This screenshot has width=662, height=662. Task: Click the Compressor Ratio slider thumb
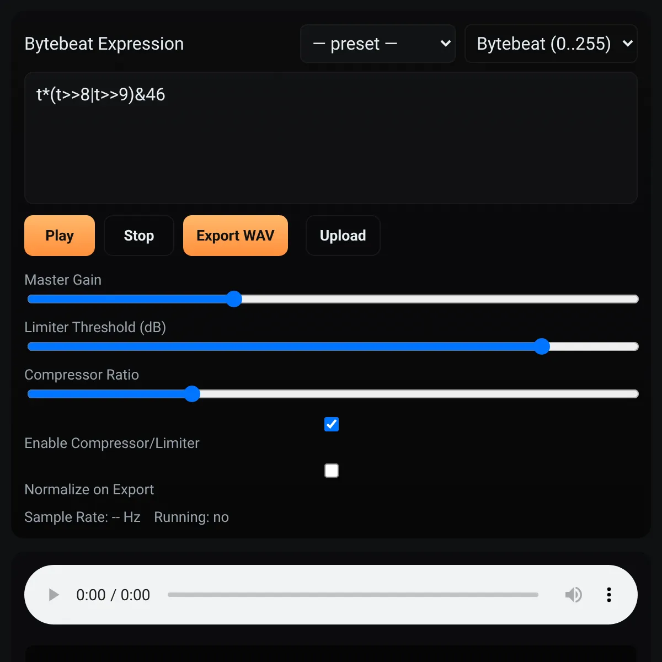tap(192, 394)
